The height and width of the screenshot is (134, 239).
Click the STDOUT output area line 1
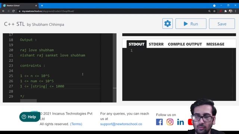[x=179, y=51]
